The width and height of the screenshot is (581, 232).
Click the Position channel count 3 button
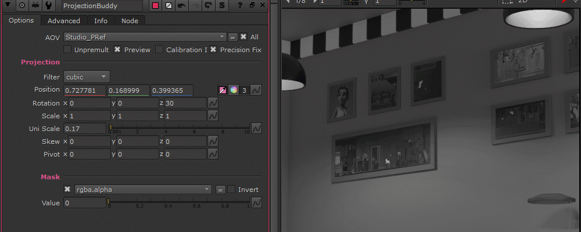(x=244, y=90)
